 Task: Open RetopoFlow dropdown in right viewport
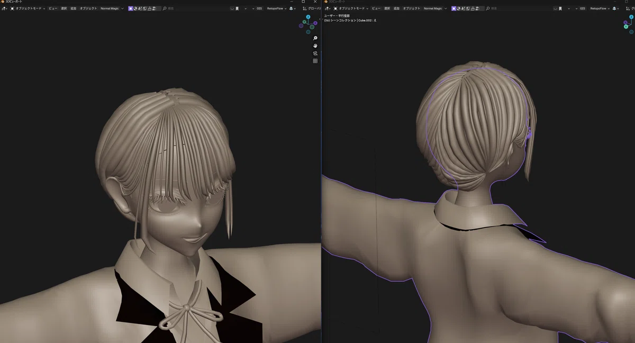pos(600,8)
